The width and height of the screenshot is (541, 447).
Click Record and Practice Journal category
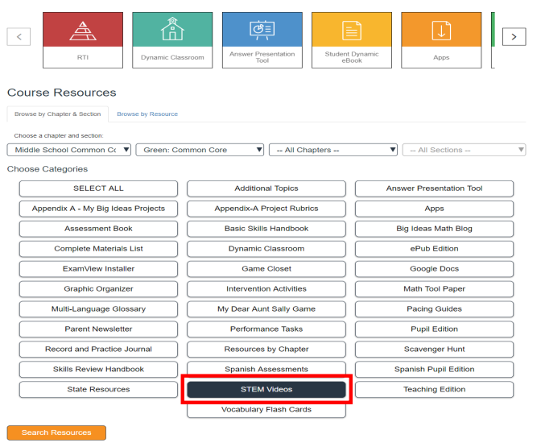coord(99,349)
